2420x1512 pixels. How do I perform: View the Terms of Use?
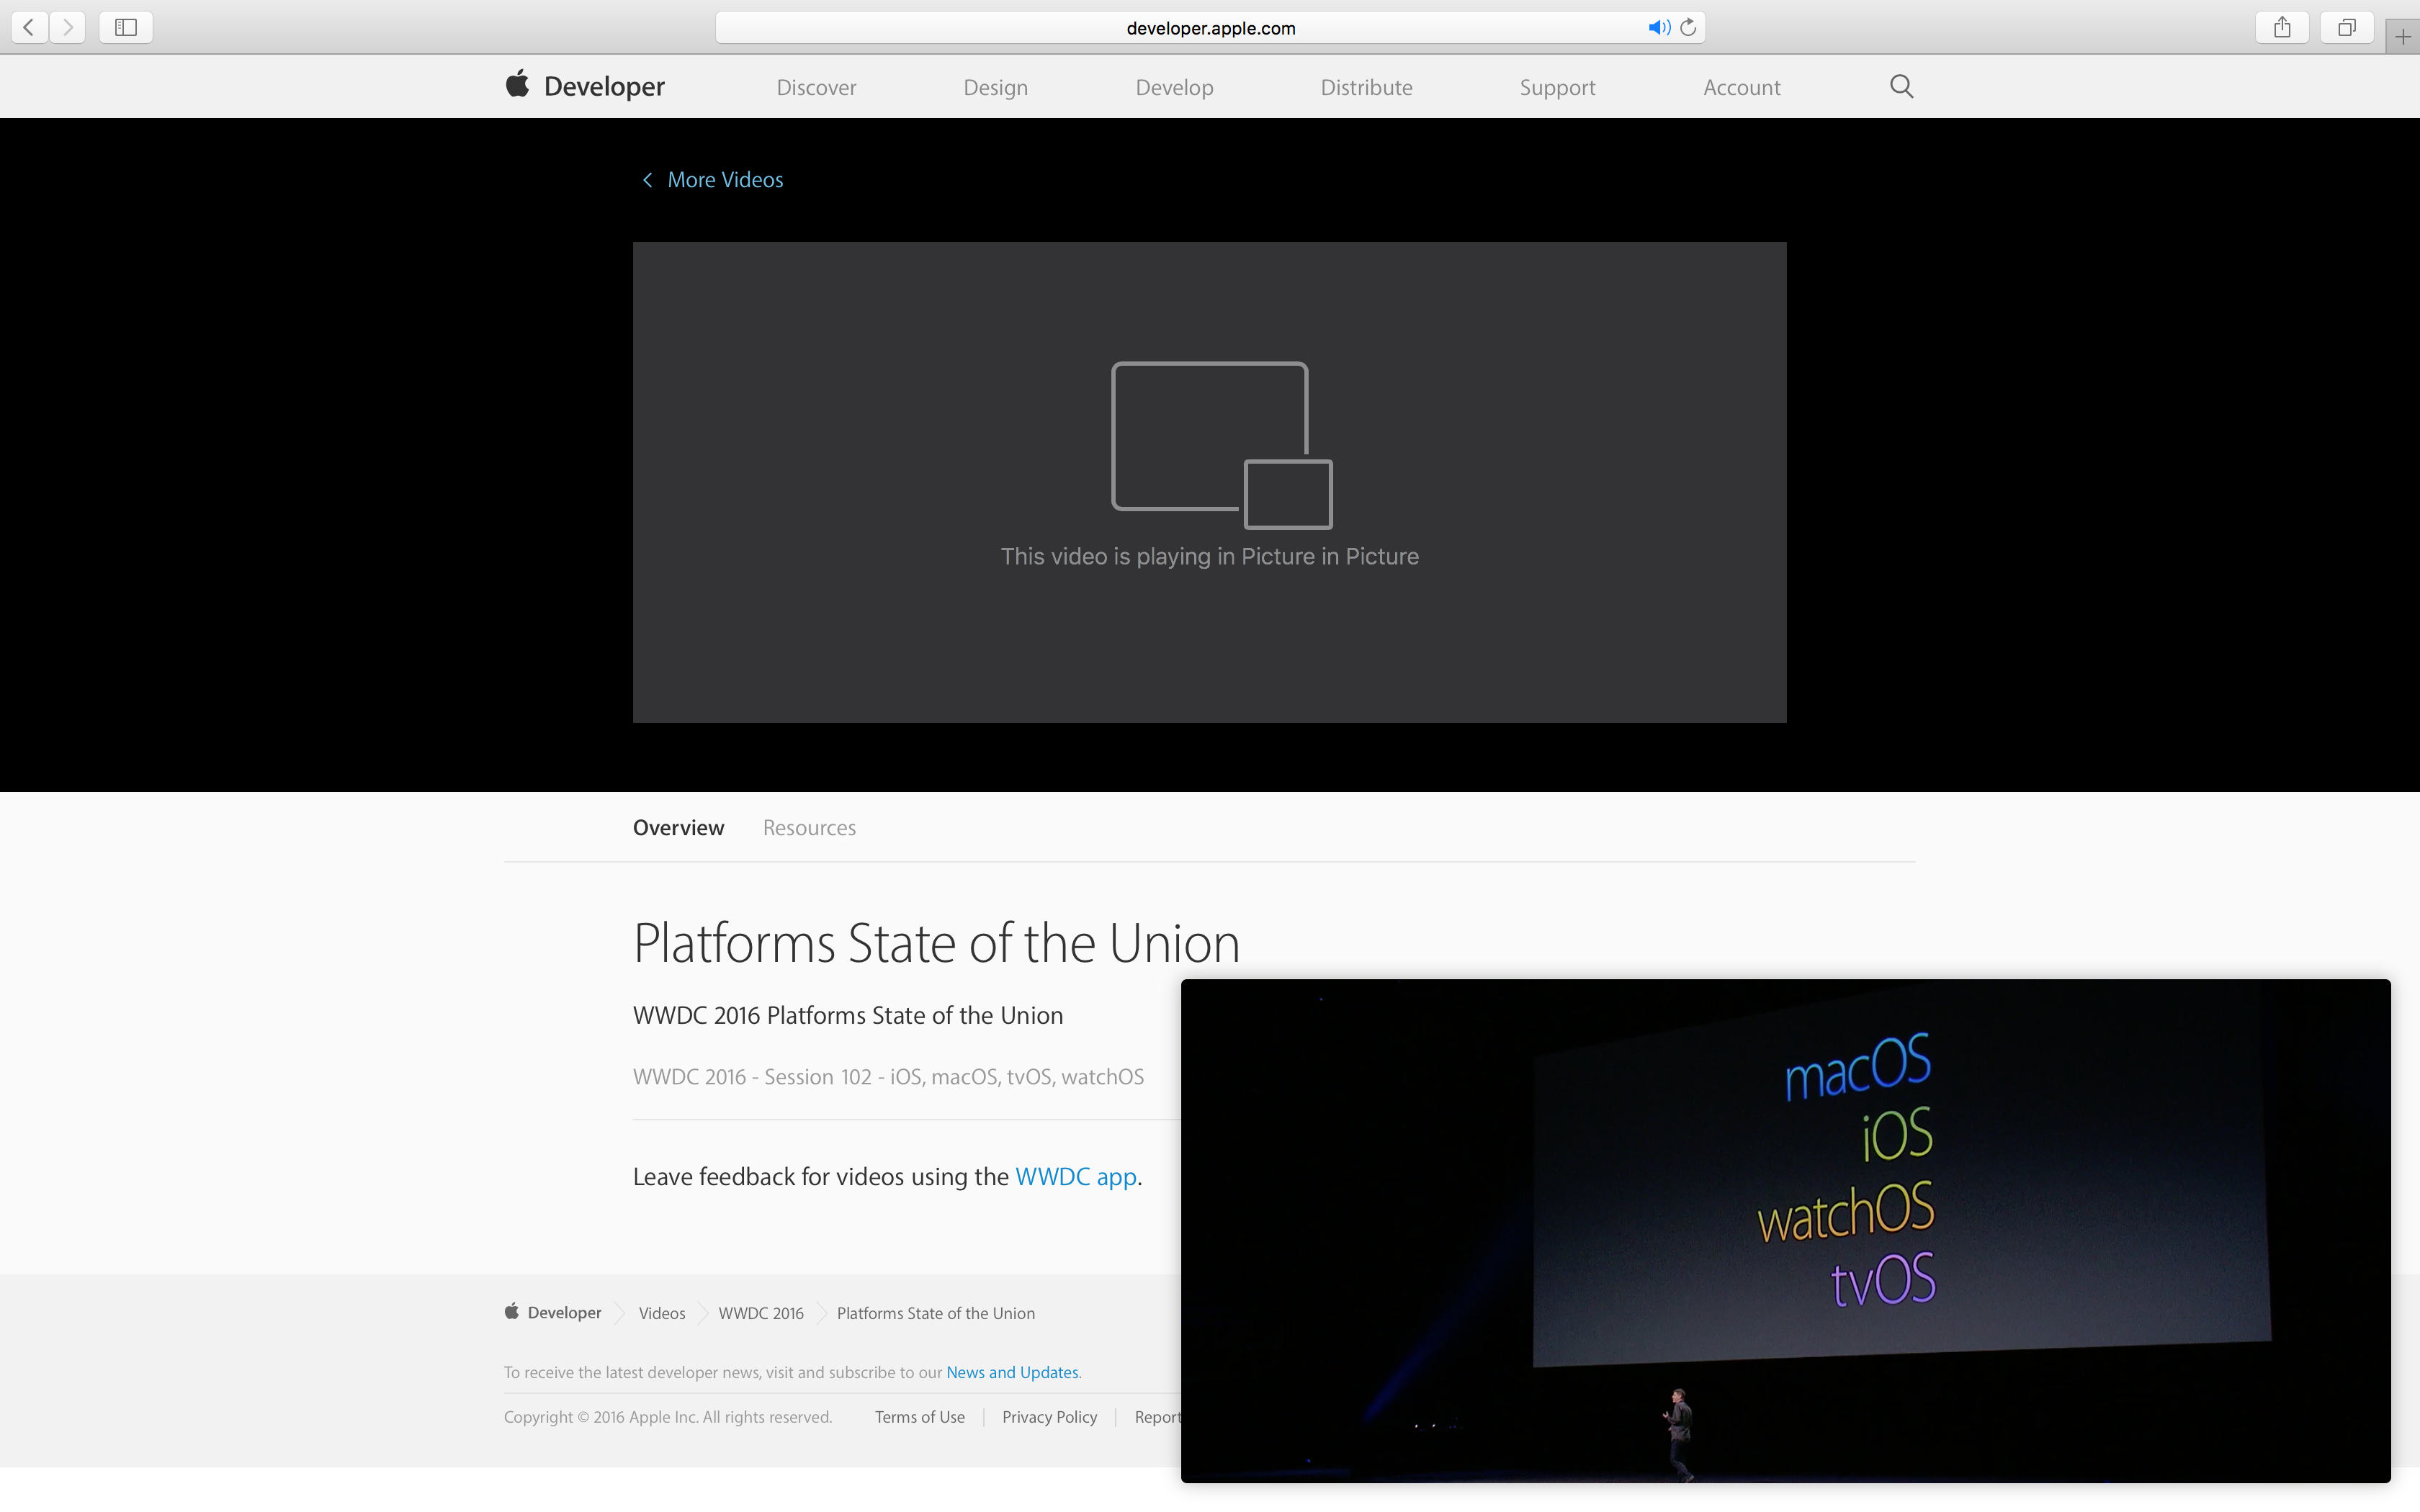919,1417
